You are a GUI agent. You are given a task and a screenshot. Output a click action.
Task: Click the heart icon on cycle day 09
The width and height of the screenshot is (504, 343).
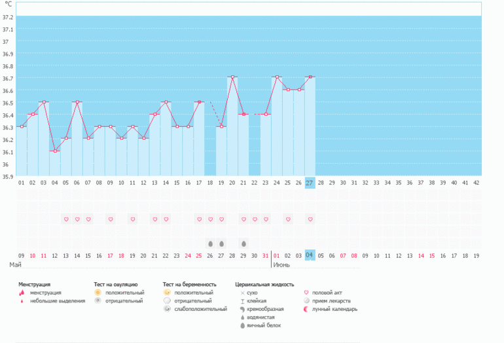point(111,219)
